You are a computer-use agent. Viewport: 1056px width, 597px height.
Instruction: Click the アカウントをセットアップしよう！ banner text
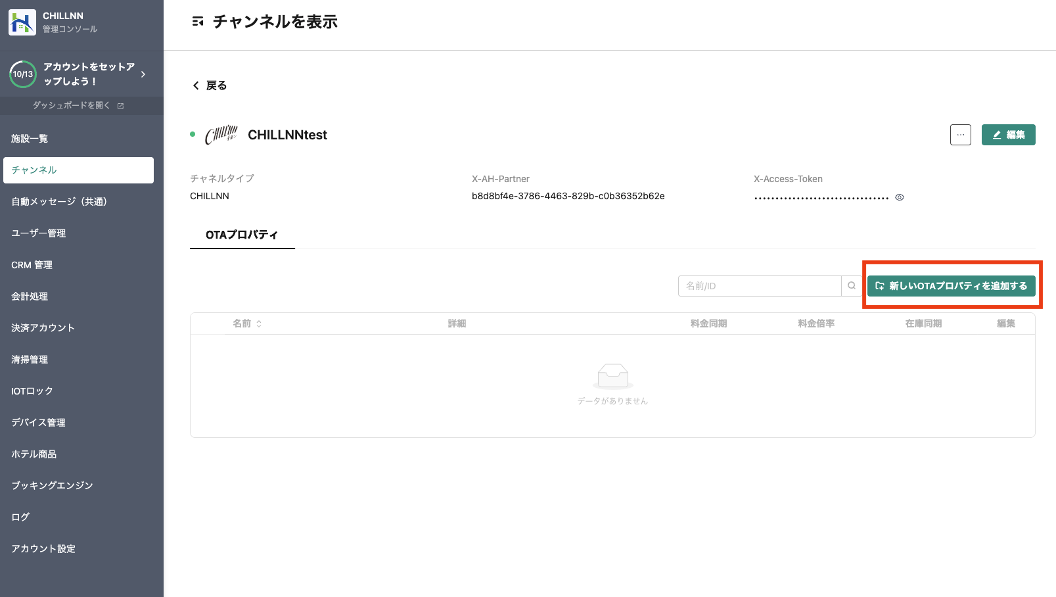(89, 74)
